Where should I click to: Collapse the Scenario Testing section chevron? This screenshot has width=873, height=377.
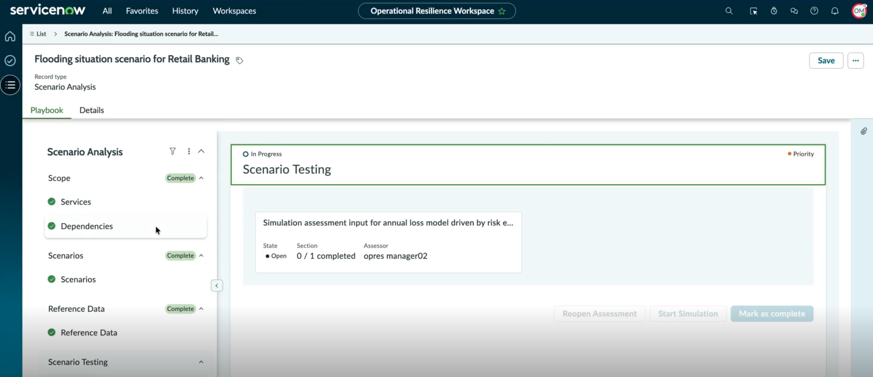(x=201, y=362)
